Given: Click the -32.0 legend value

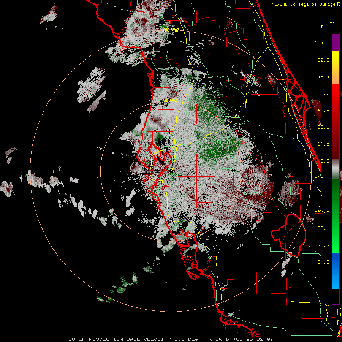Looking at the screenshot, I should (322, 195).
